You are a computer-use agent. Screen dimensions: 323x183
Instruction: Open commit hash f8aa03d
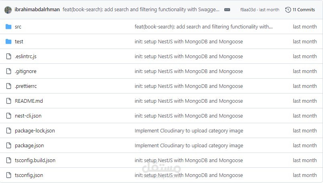pos(248,10)
